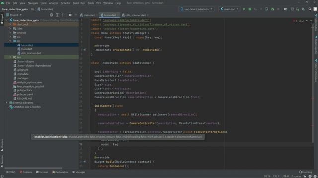Open the Refactor menu

tap(65, 3)
